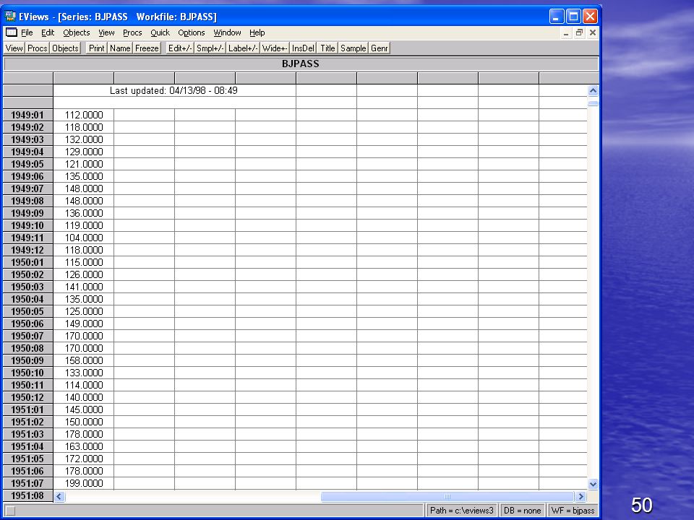Select cell value 112.0000

(84, 115)
